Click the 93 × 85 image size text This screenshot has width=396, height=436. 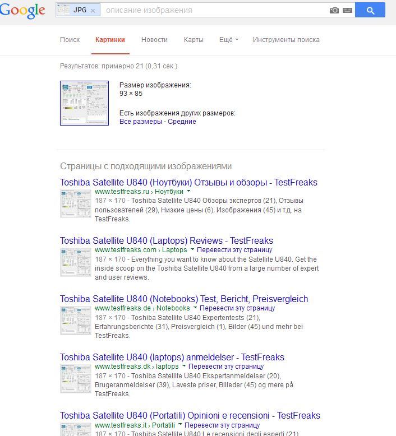pos(131,94)
